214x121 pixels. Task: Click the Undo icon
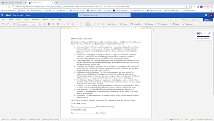pos(3,24)
